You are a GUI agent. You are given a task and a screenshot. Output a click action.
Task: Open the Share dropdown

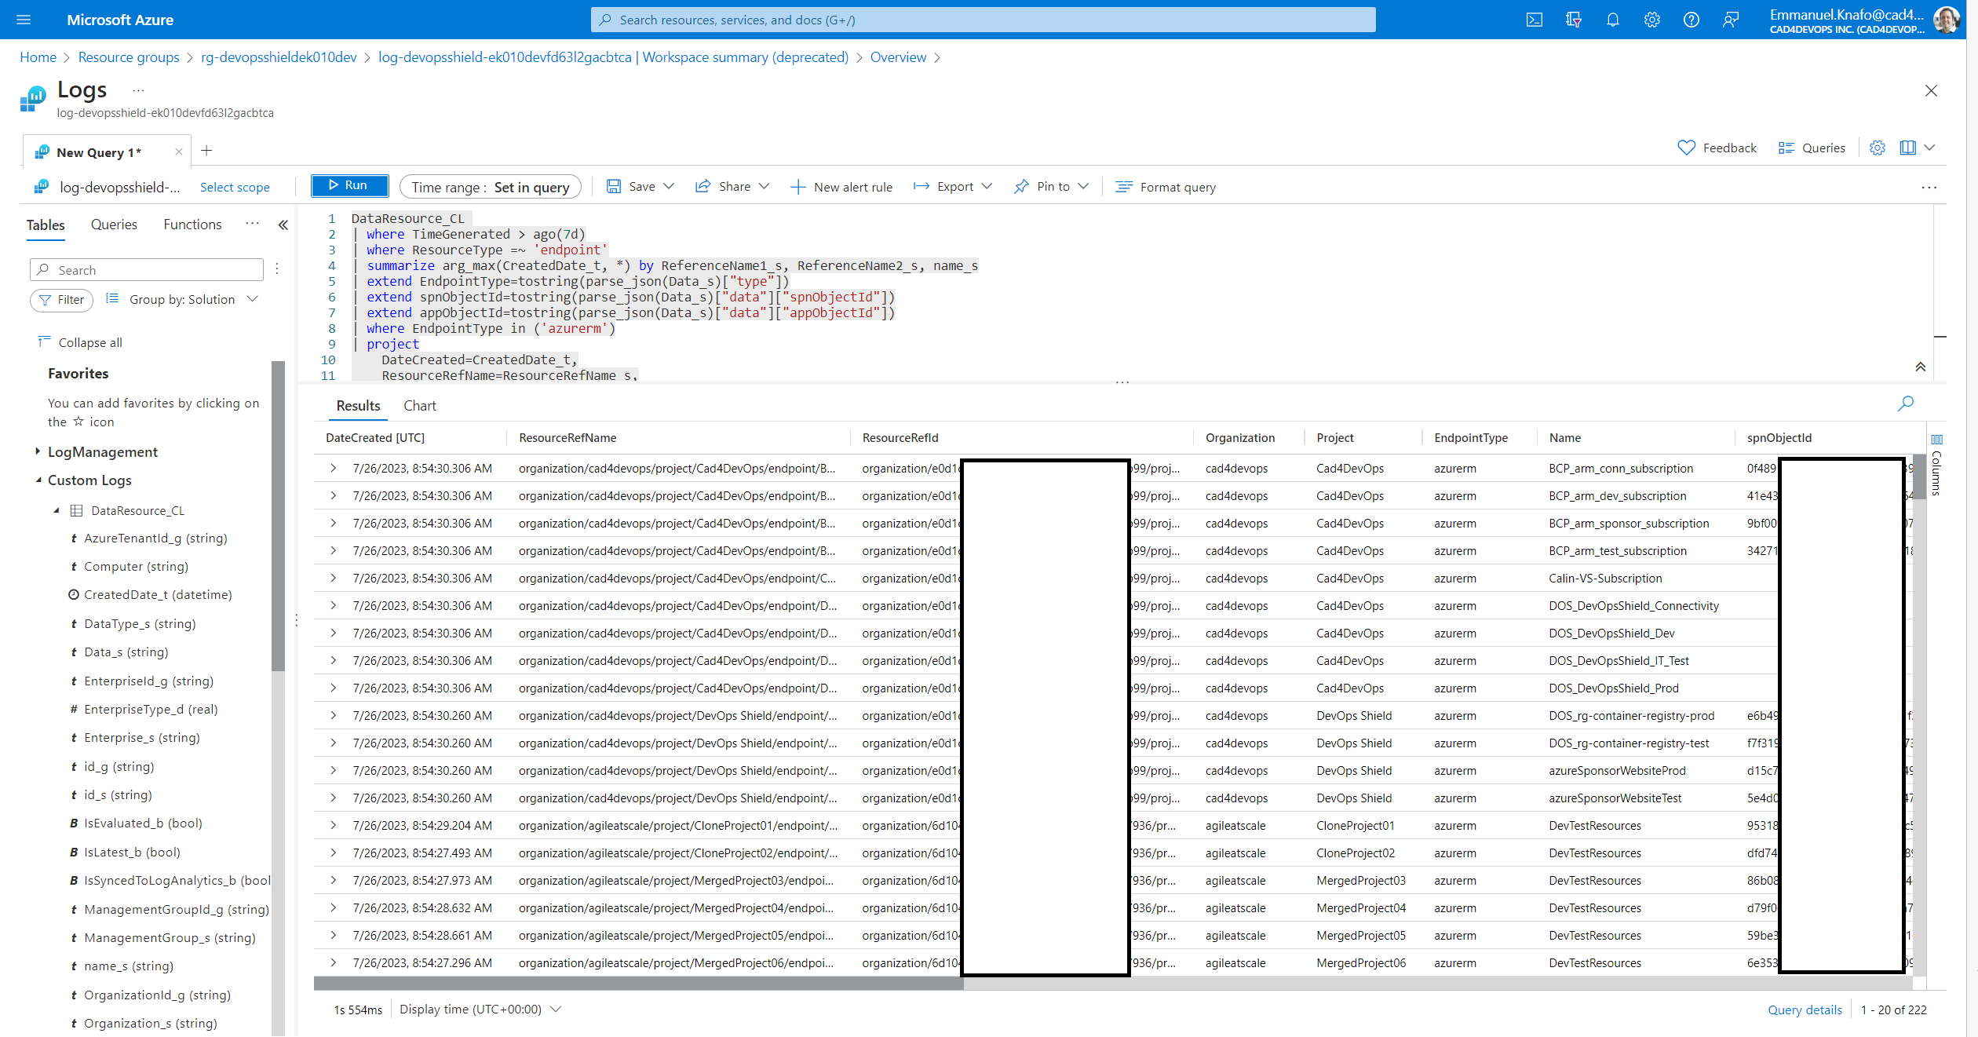pyautogui.click(x=732, y=187)
